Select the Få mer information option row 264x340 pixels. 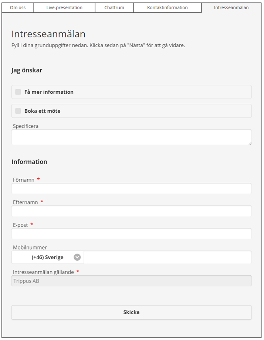[131, 92]
